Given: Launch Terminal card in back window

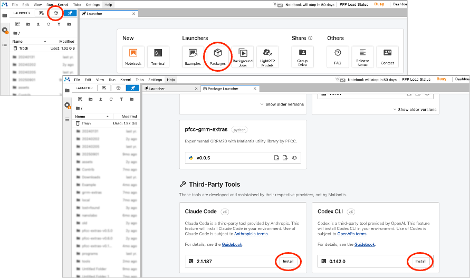Looking at the screenshot, I should tap(158, 56).
